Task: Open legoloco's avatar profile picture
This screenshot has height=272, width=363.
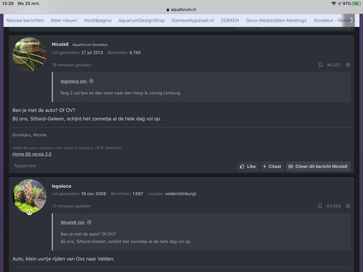Action: click(x=29, y=196)
